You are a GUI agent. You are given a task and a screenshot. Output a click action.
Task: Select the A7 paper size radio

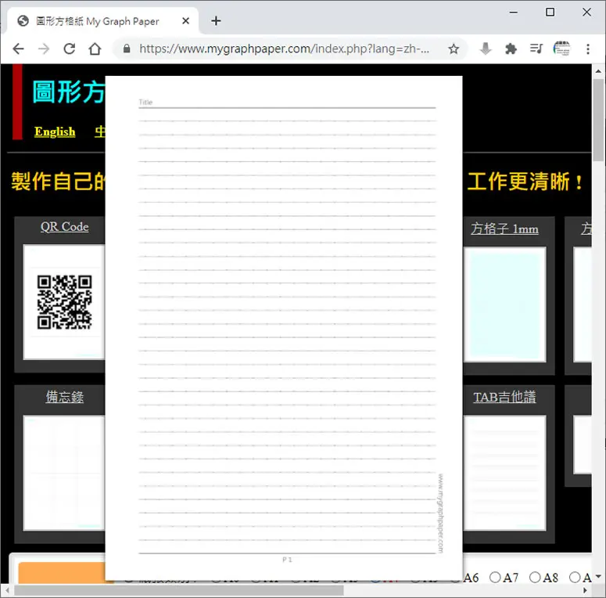coord(495,578)
